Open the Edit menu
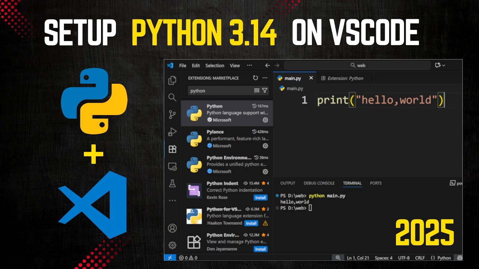 click(196, 65)
